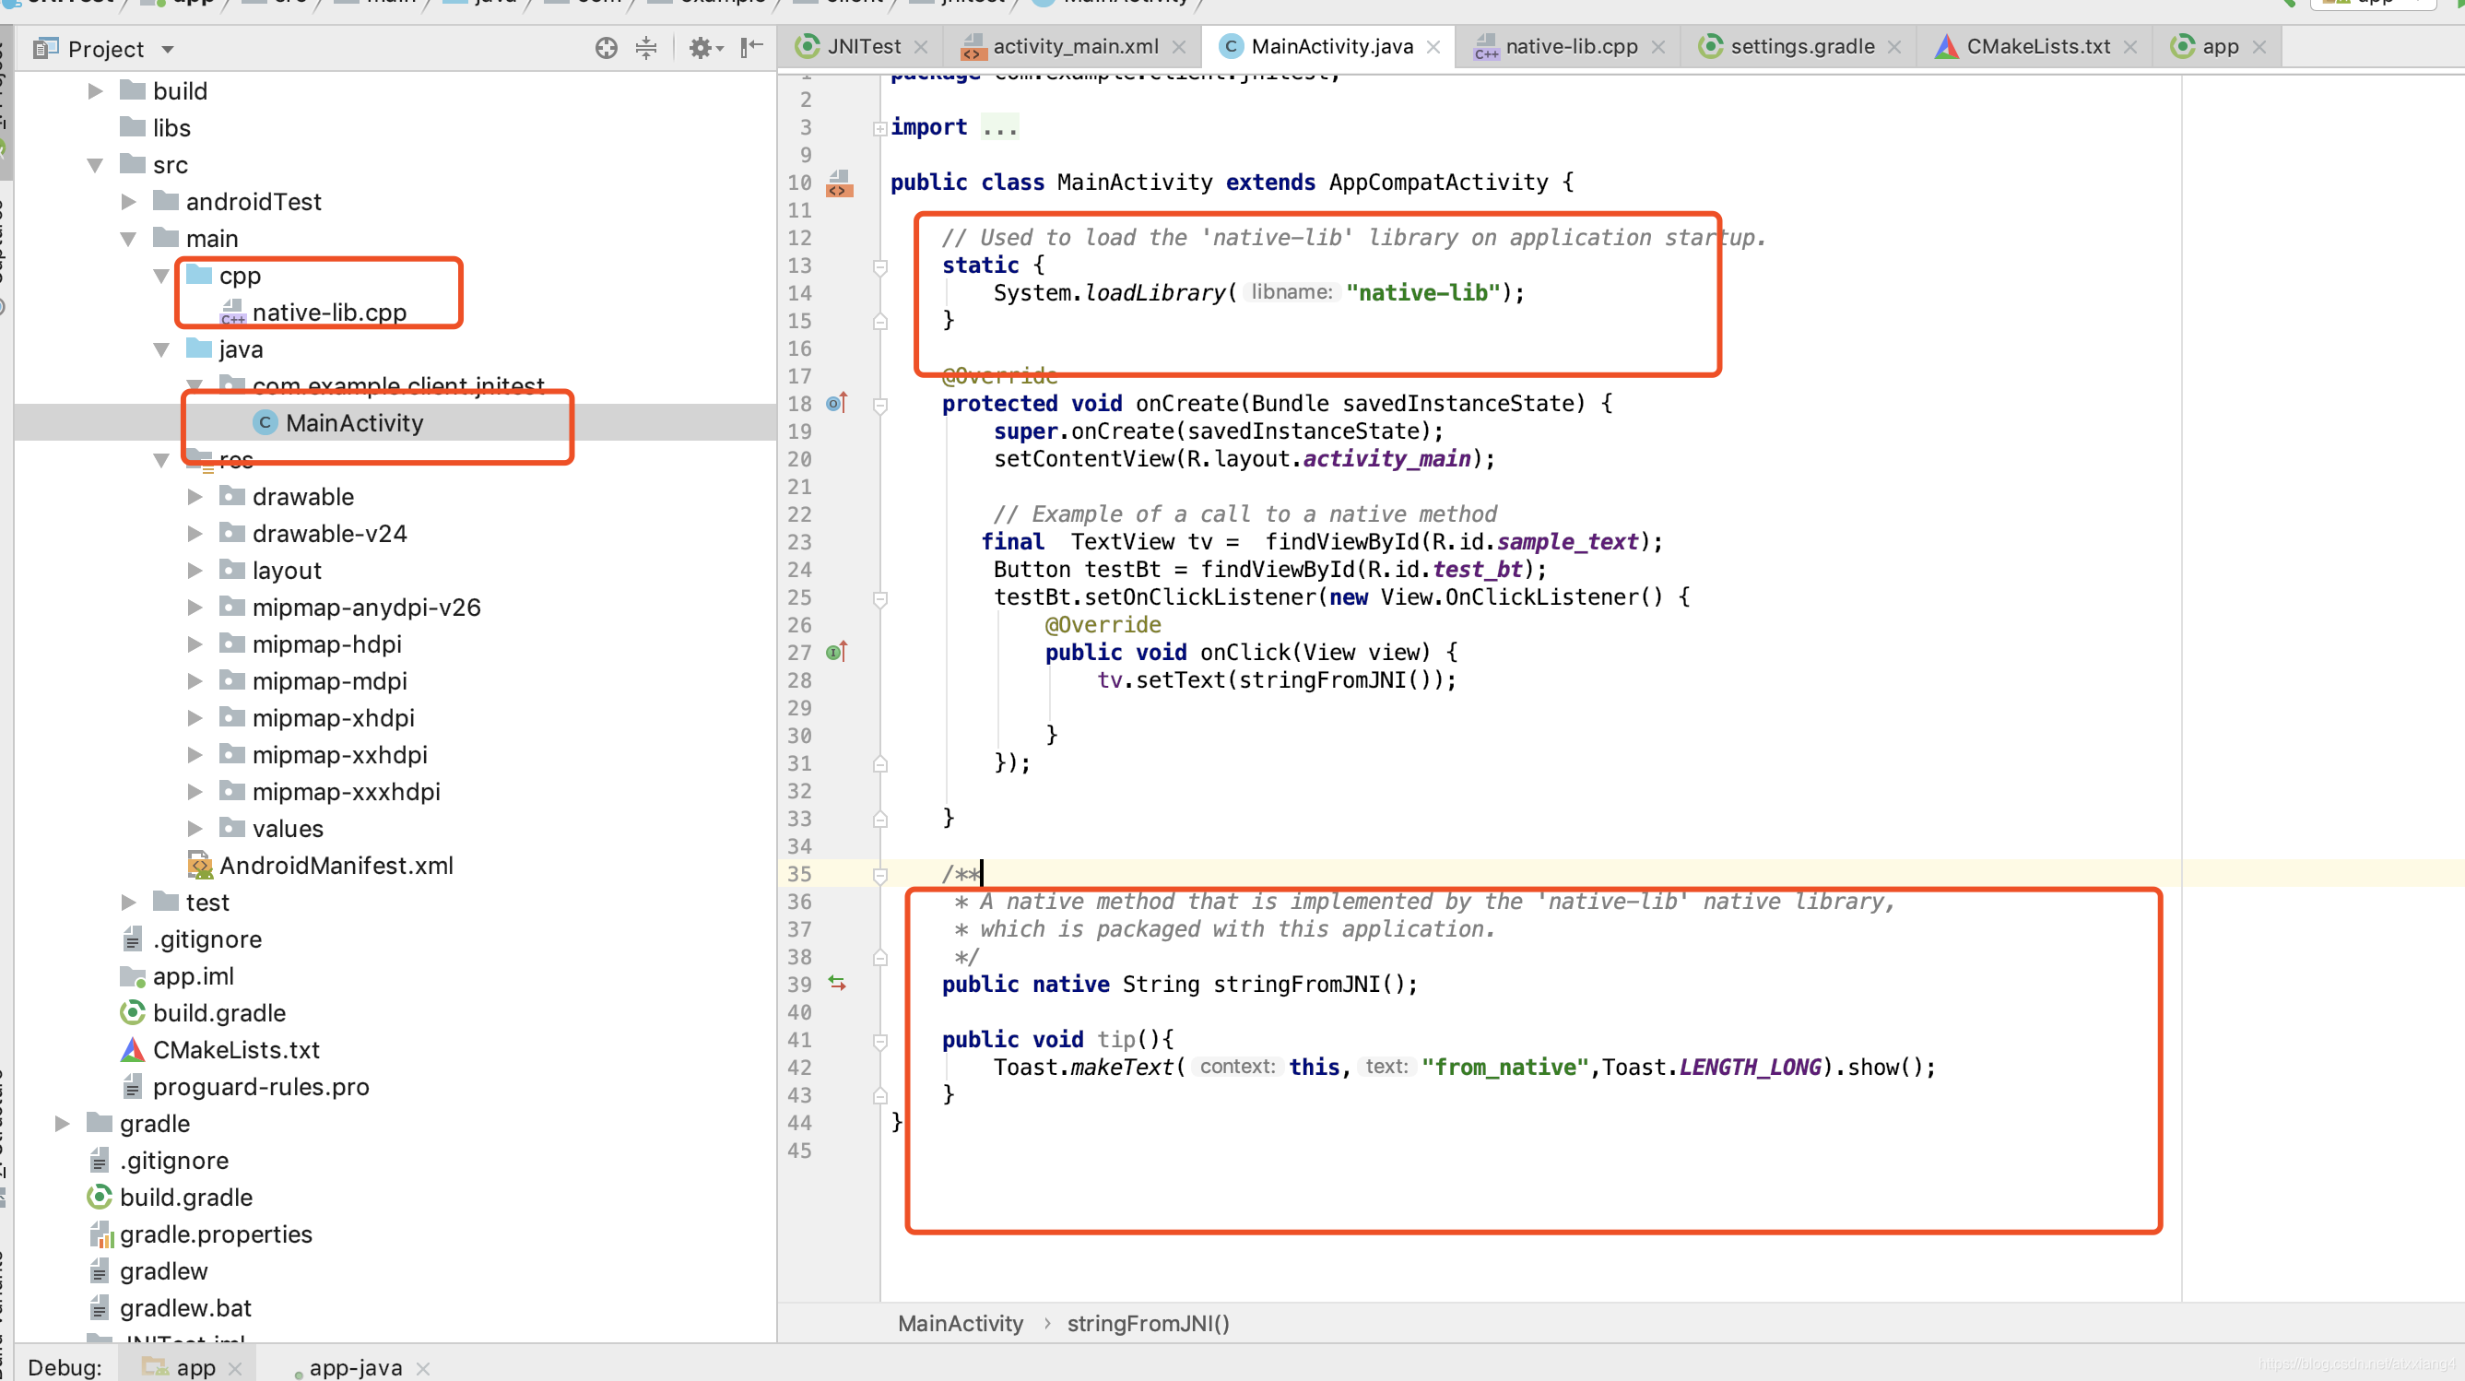This screenshot has height=1381, width=2465.
Task: Click the collapse-all icon in Project panel
Action: (647, 48)
